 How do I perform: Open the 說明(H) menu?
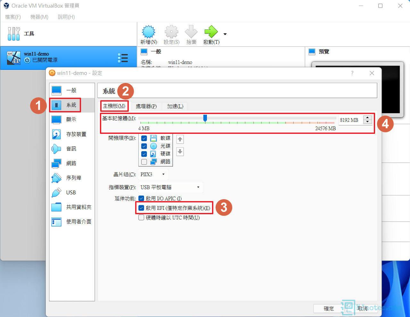tap(66, 17)
